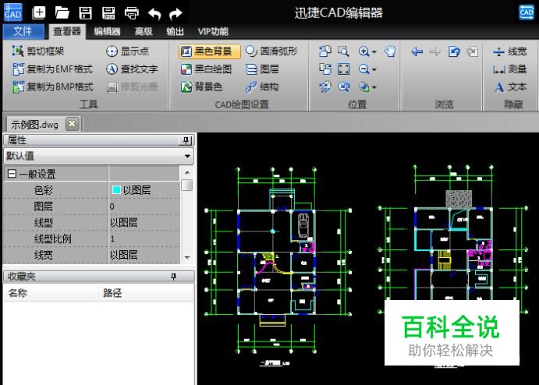Image resolution: width=539 pixels, height=385 pixels.
Task: Switch to the 编辑器 editor tab
Action: (x=107, y=32)
